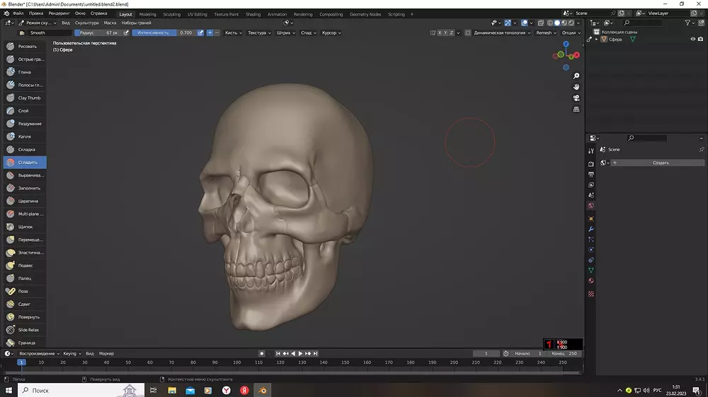Click the Создать button in properties panel
The height and width of the screenshot is (397, 708).
[660, 162]
